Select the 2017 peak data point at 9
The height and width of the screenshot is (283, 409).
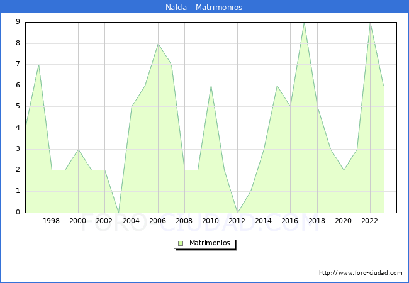[304, 23]
